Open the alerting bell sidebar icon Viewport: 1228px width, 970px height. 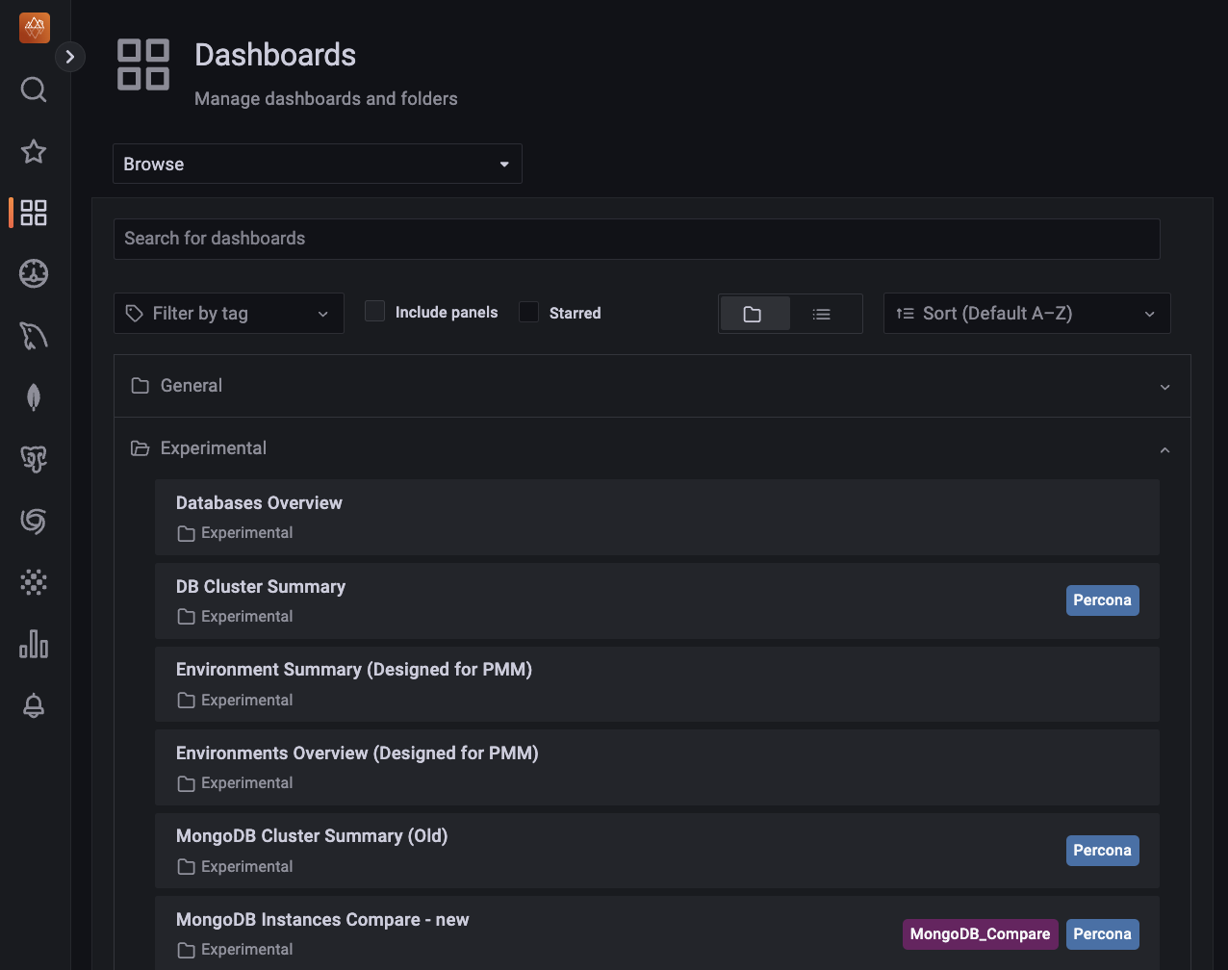(x=34, y=705)
